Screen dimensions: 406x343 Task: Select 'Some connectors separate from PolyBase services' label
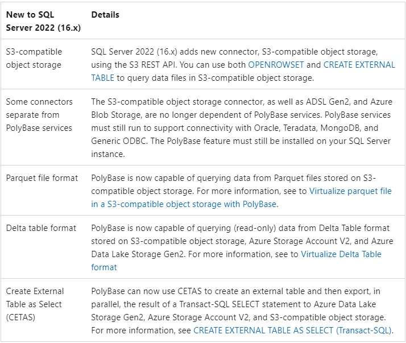(39, 115)
